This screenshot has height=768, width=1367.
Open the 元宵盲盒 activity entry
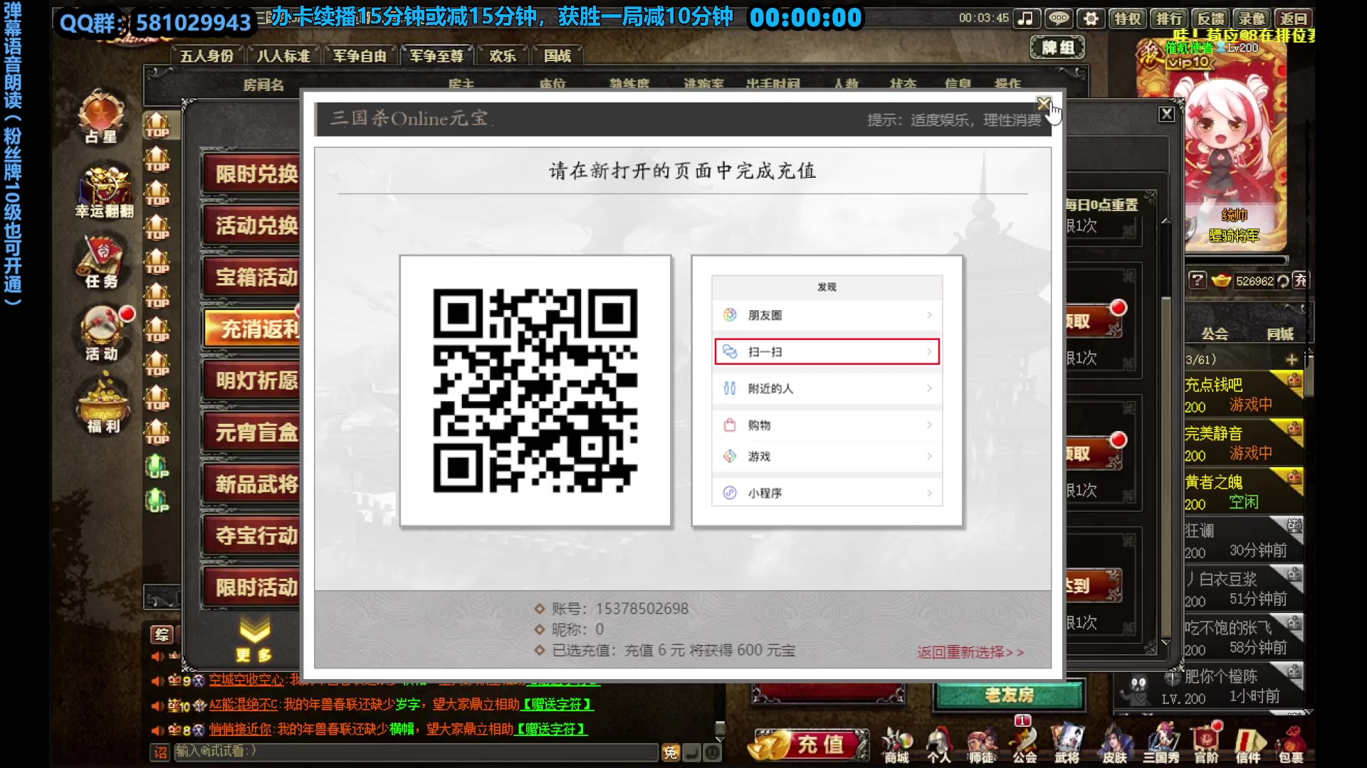pos(252,432)
